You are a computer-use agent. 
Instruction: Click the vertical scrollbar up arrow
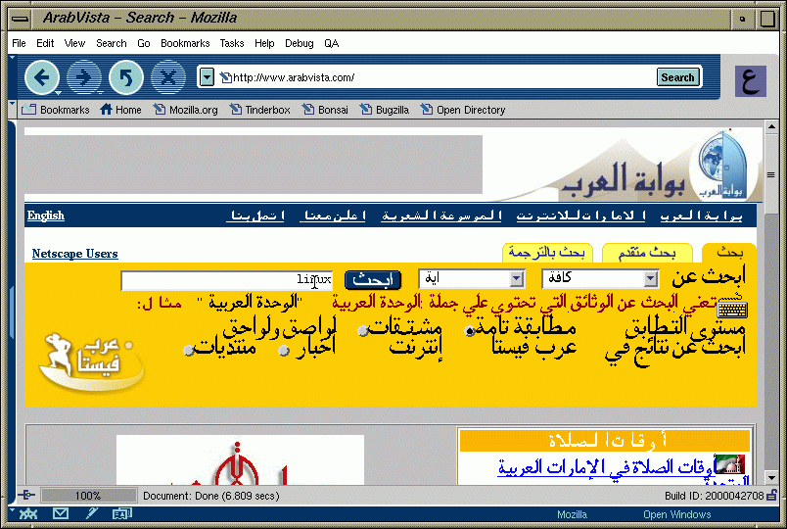(771, 126)
